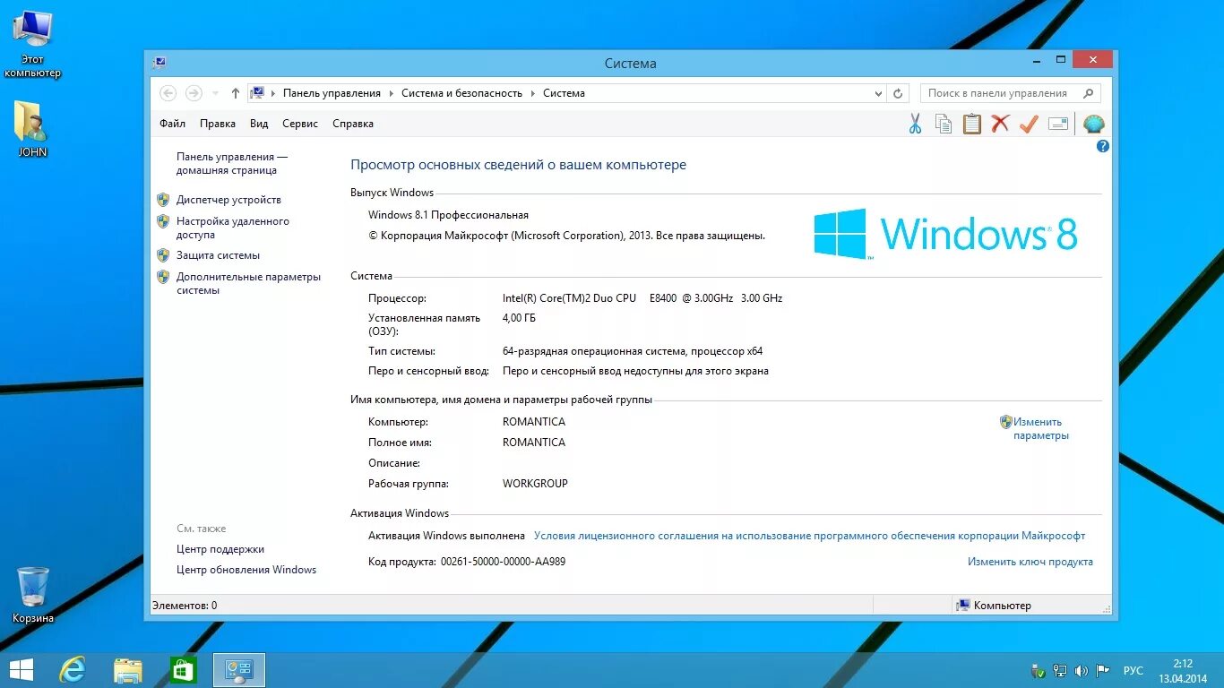Click the magnifier icon in search box
The width and height of the screenshot is (1224, 688).
point(1089,93)
